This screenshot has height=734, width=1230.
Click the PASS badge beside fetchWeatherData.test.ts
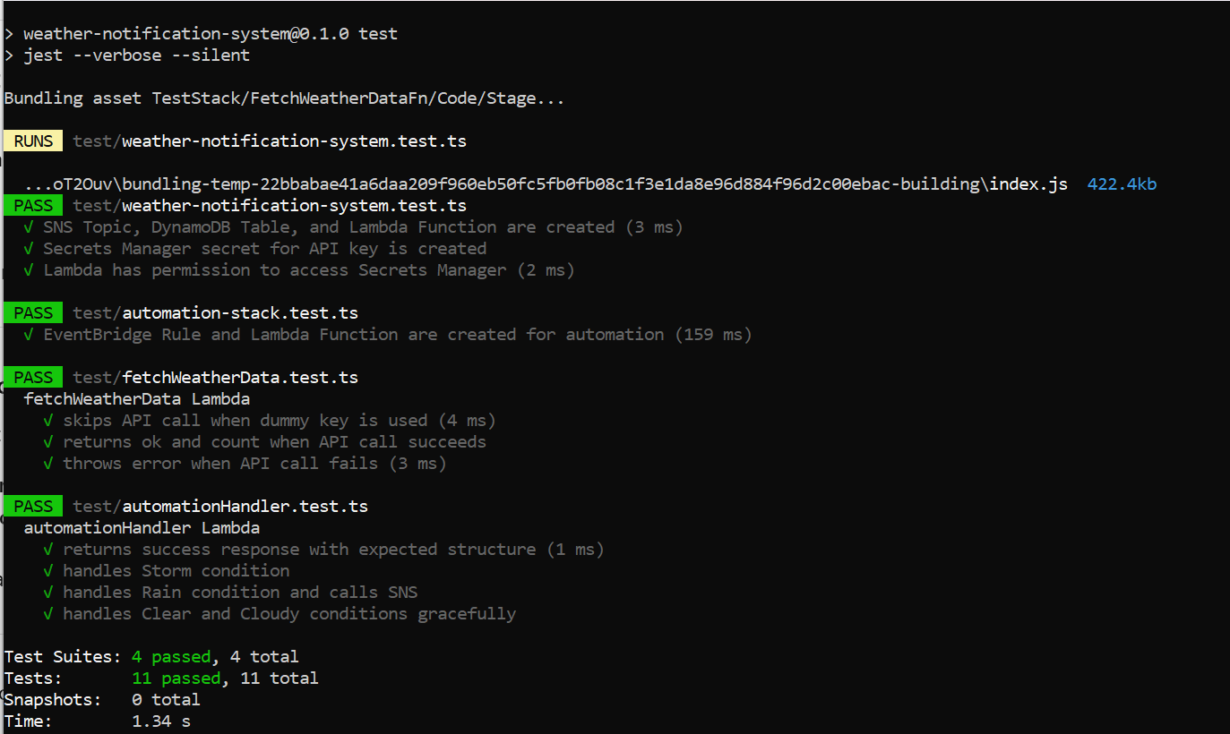(33, 378)
